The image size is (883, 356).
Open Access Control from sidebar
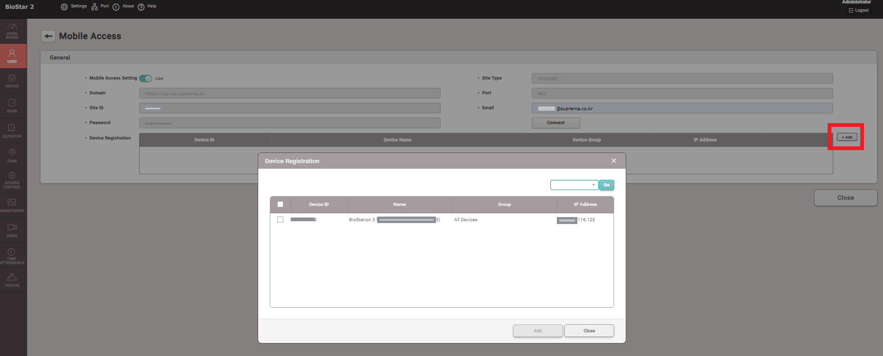(x=13, y=180)
